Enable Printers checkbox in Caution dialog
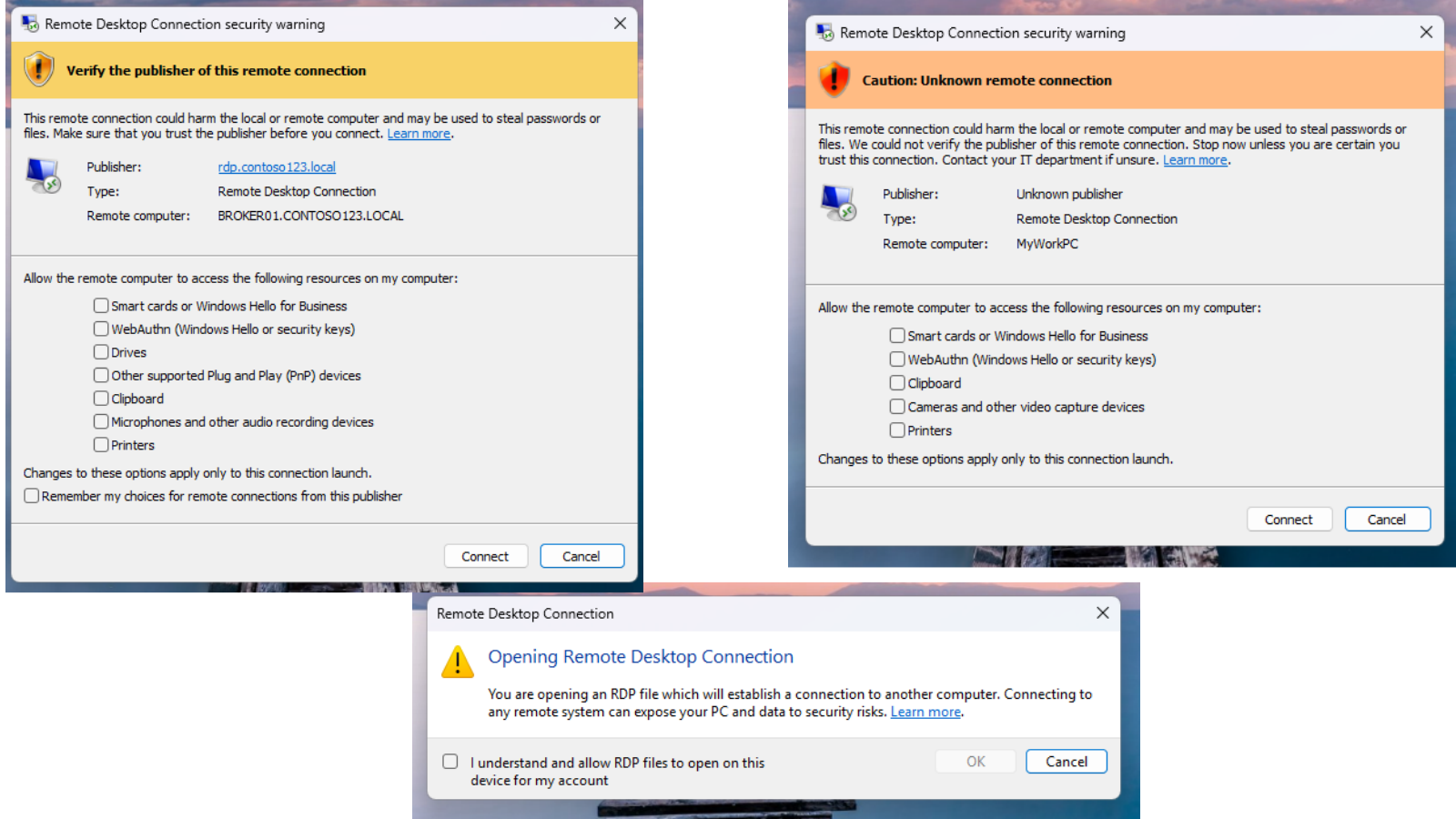This screenshot has width=1456, height=819. point(897,430)
